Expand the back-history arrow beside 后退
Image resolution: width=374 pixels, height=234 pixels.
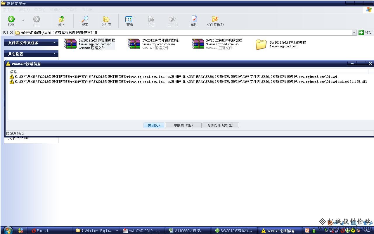click(23, 21)
